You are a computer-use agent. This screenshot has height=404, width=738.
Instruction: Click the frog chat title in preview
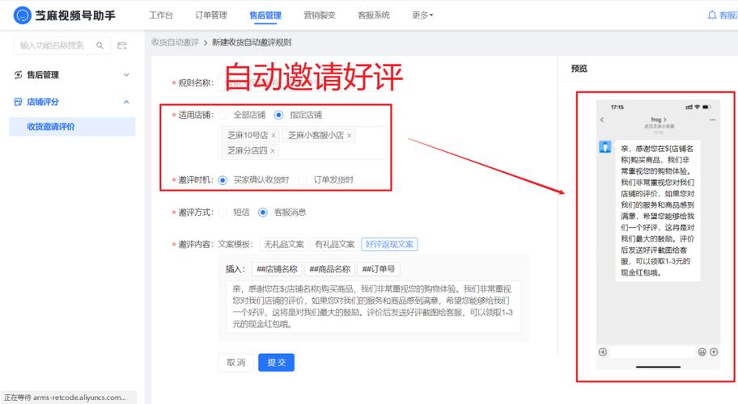point(659,120)
